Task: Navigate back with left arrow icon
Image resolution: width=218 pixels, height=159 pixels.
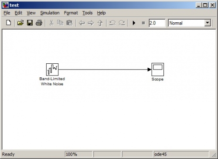Action: (x=82, y=23)
